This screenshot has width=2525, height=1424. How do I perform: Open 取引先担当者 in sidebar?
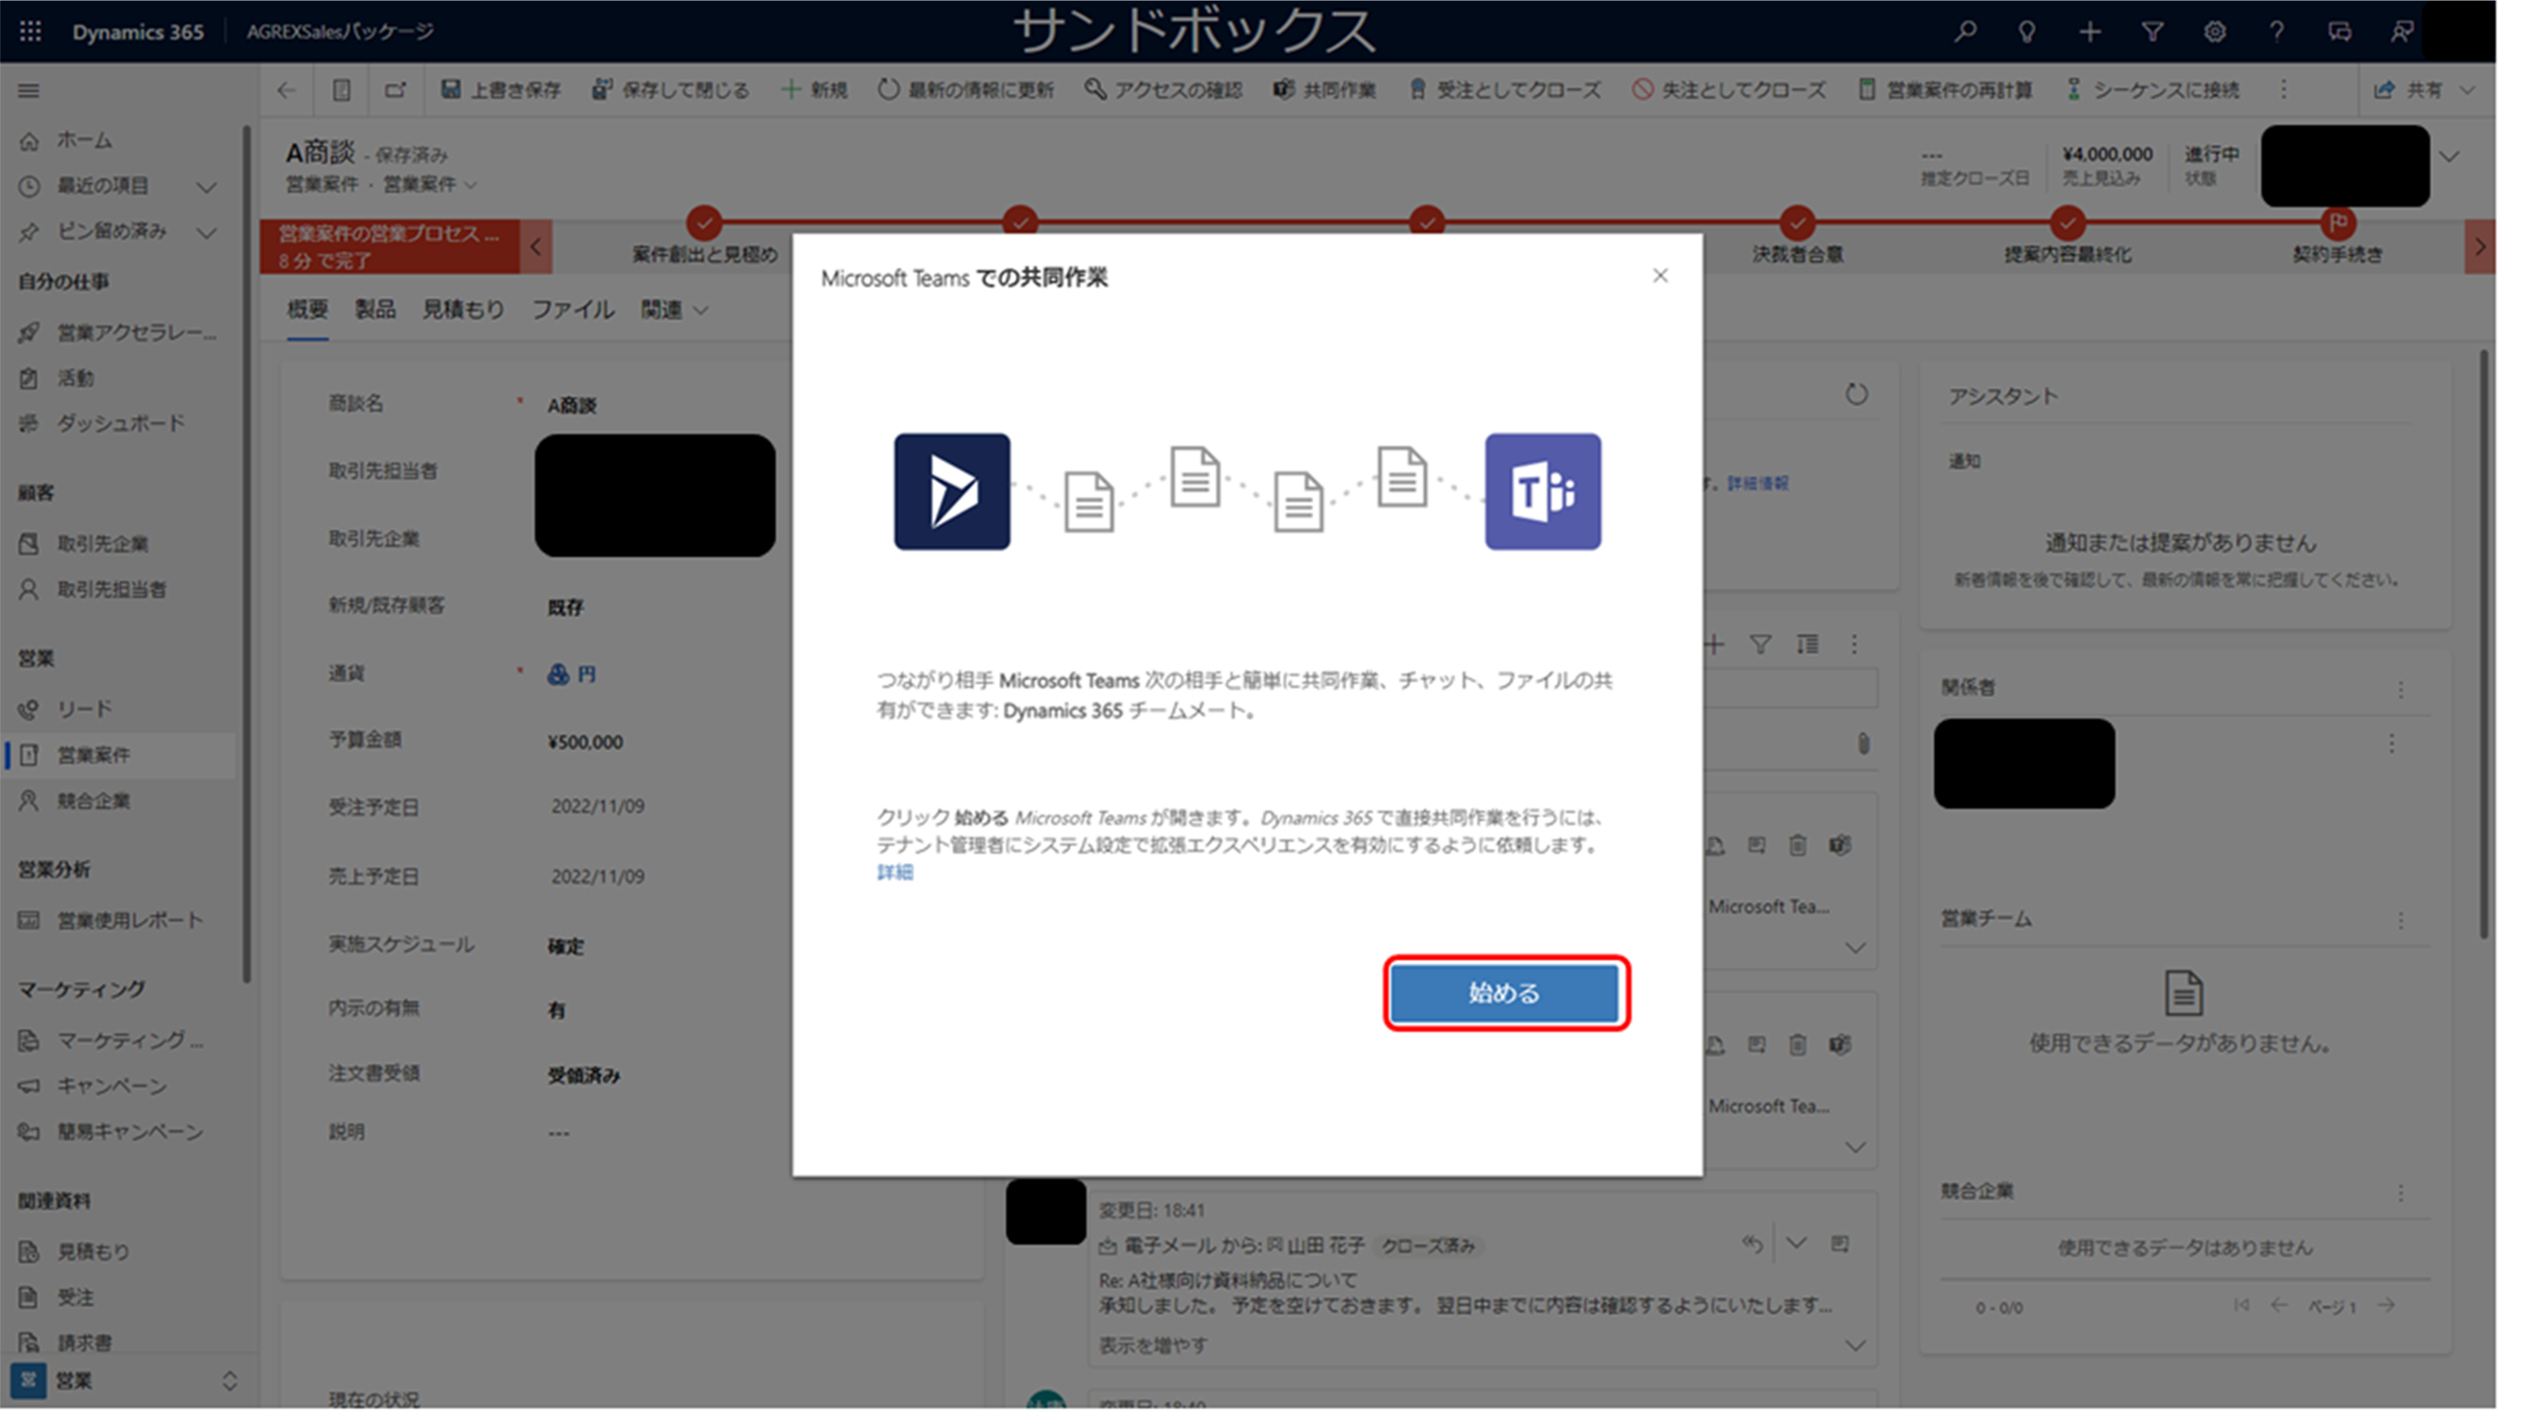click(111, 589)
